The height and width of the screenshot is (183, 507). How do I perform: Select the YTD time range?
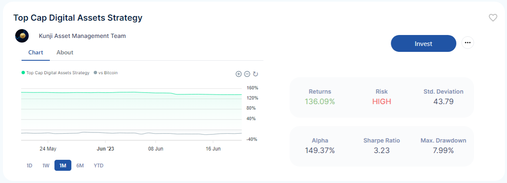[98, 166]
